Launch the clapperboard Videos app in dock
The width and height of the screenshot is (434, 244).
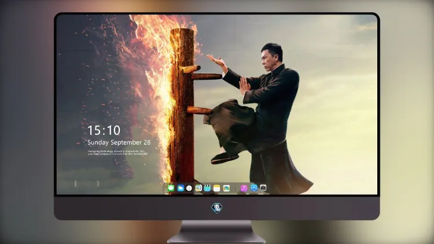click(x=207, y=188)
